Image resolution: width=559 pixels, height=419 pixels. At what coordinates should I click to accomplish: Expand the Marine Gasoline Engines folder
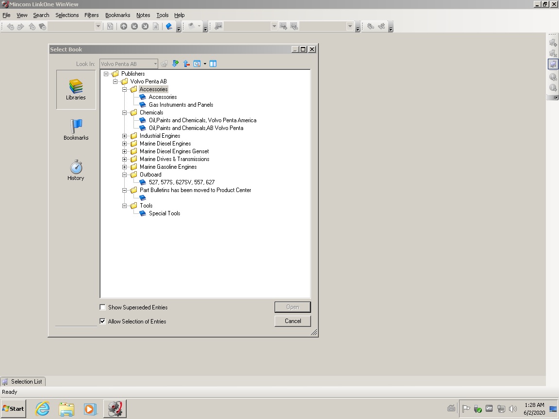pos(125,167)
